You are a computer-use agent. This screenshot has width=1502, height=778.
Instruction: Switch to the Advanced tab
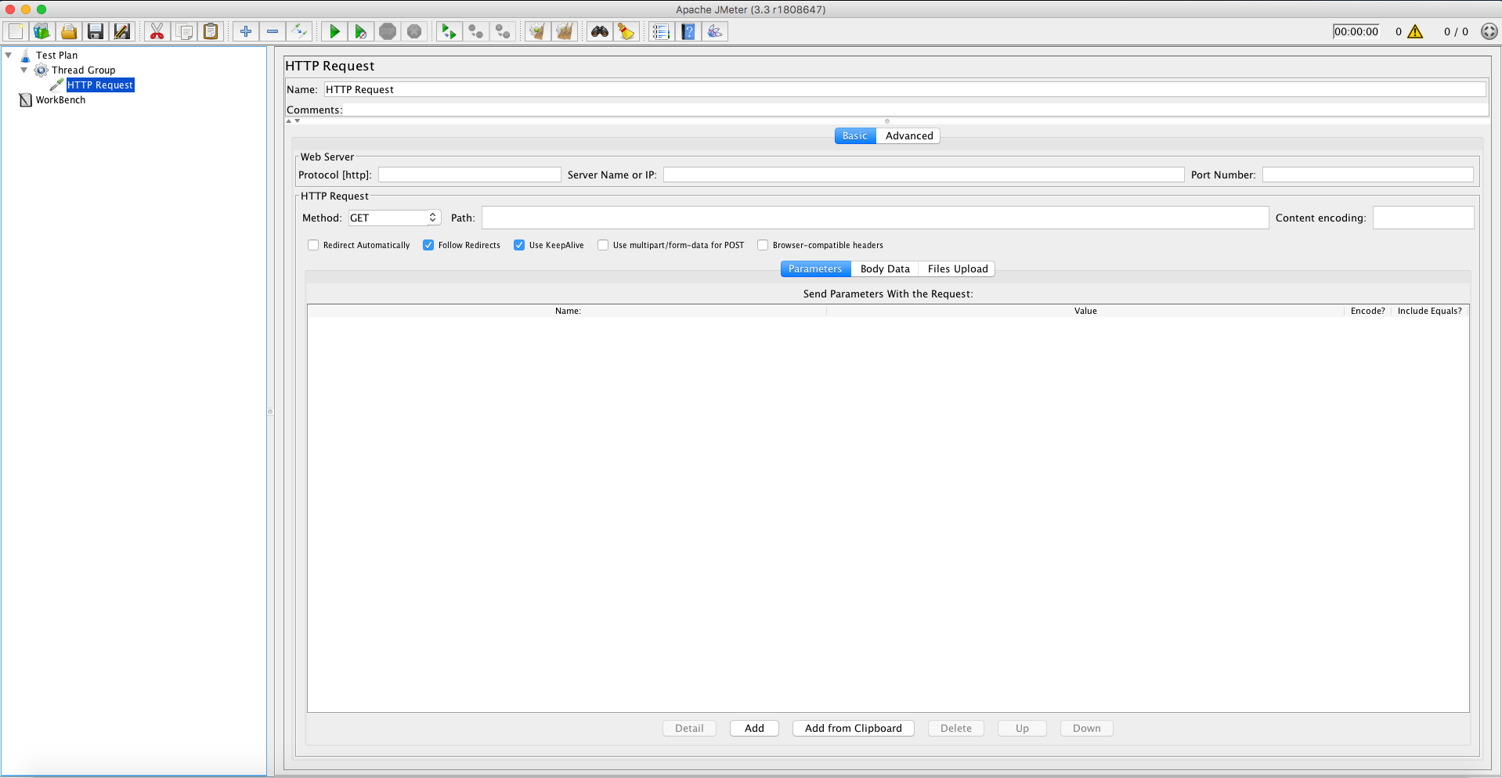point(908,135)
